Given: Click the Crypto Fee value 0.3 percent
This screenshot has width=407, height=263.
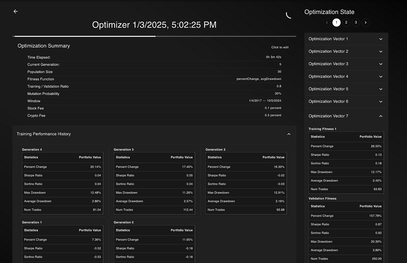Looking at the screenshot, I should 273,115.
